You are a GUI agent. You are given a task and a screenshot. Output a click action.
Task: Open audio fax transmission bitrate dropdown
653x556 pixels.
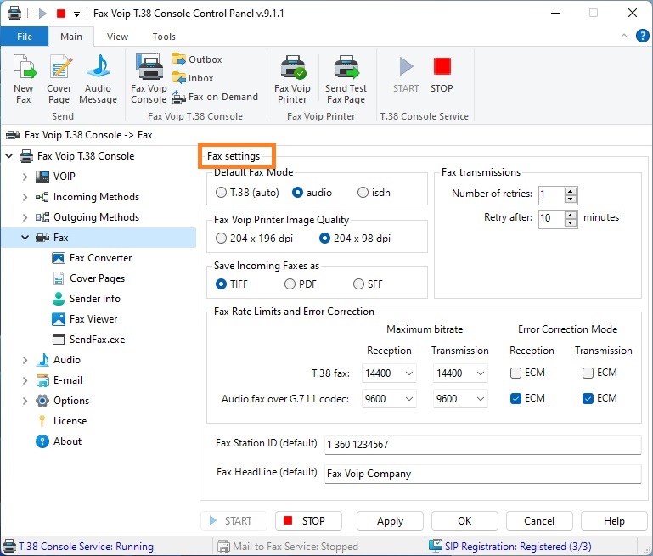pyautogui.click(x=460, y=399)
